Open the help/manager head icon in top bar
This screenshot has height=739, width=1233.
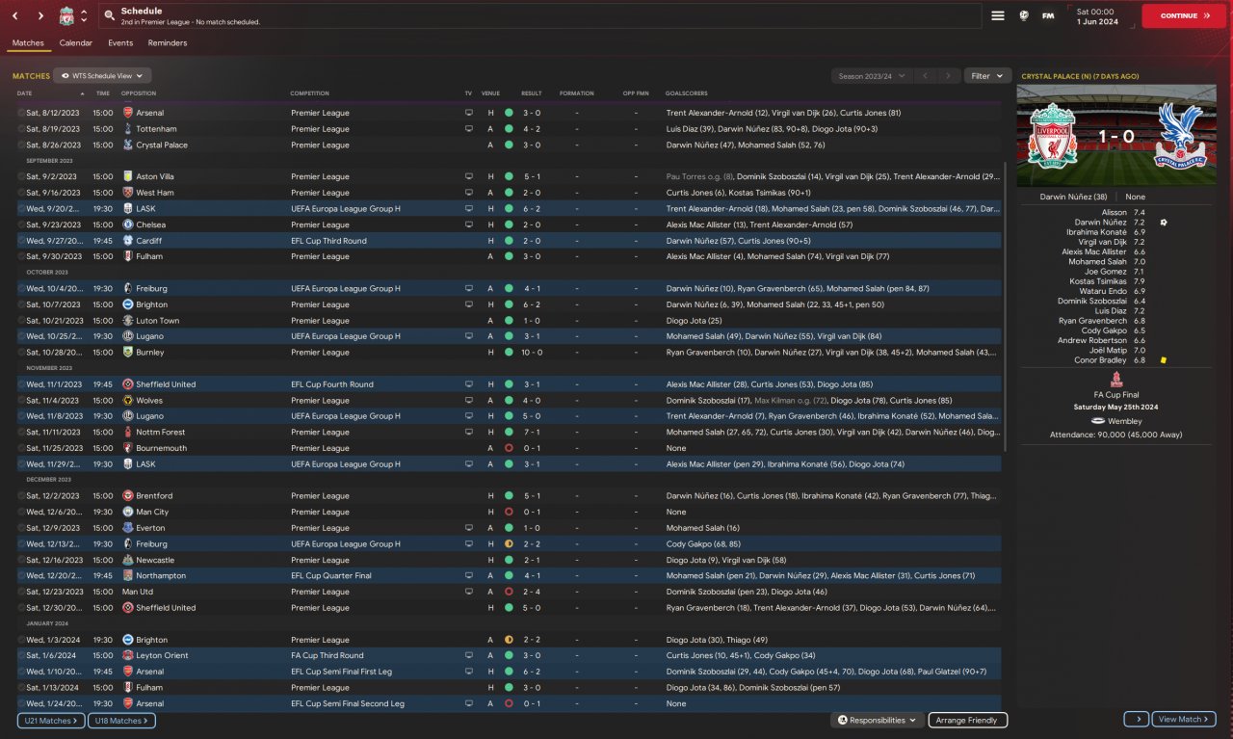click(x=1023, y=15)
